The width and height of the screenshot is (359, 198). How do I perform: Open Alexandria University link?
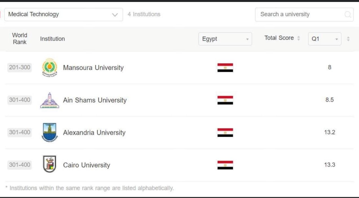[94, 132]
